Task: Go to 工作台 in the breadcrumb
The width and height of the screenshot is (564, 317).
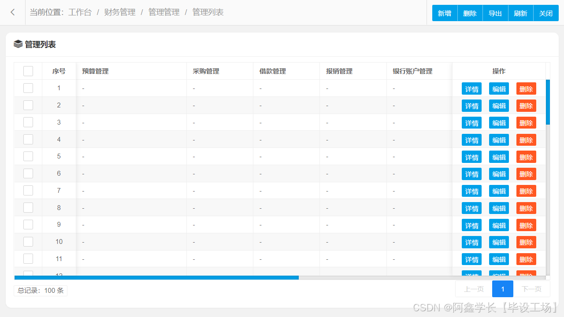Action: [80, 12]
